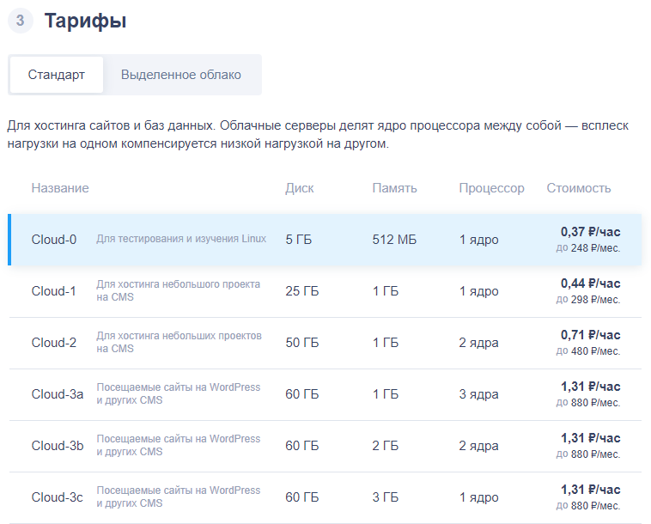
Task: Click the Процессор column header
Action: coord(491,188)
